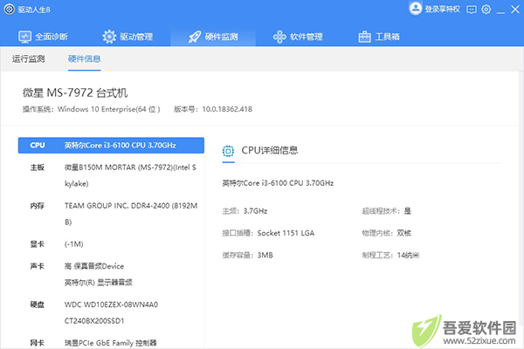Click the CPU chip icon beside CPU详细信息
Viewport: 524px width, 349px height.
[x=228, y=151]
